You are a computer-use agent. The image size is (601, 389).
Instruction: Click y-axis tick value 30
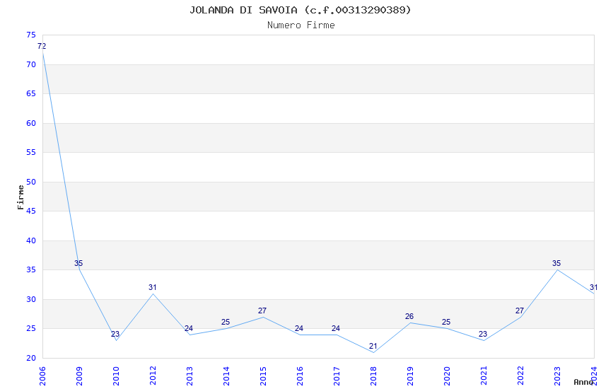tap(31, 299)
